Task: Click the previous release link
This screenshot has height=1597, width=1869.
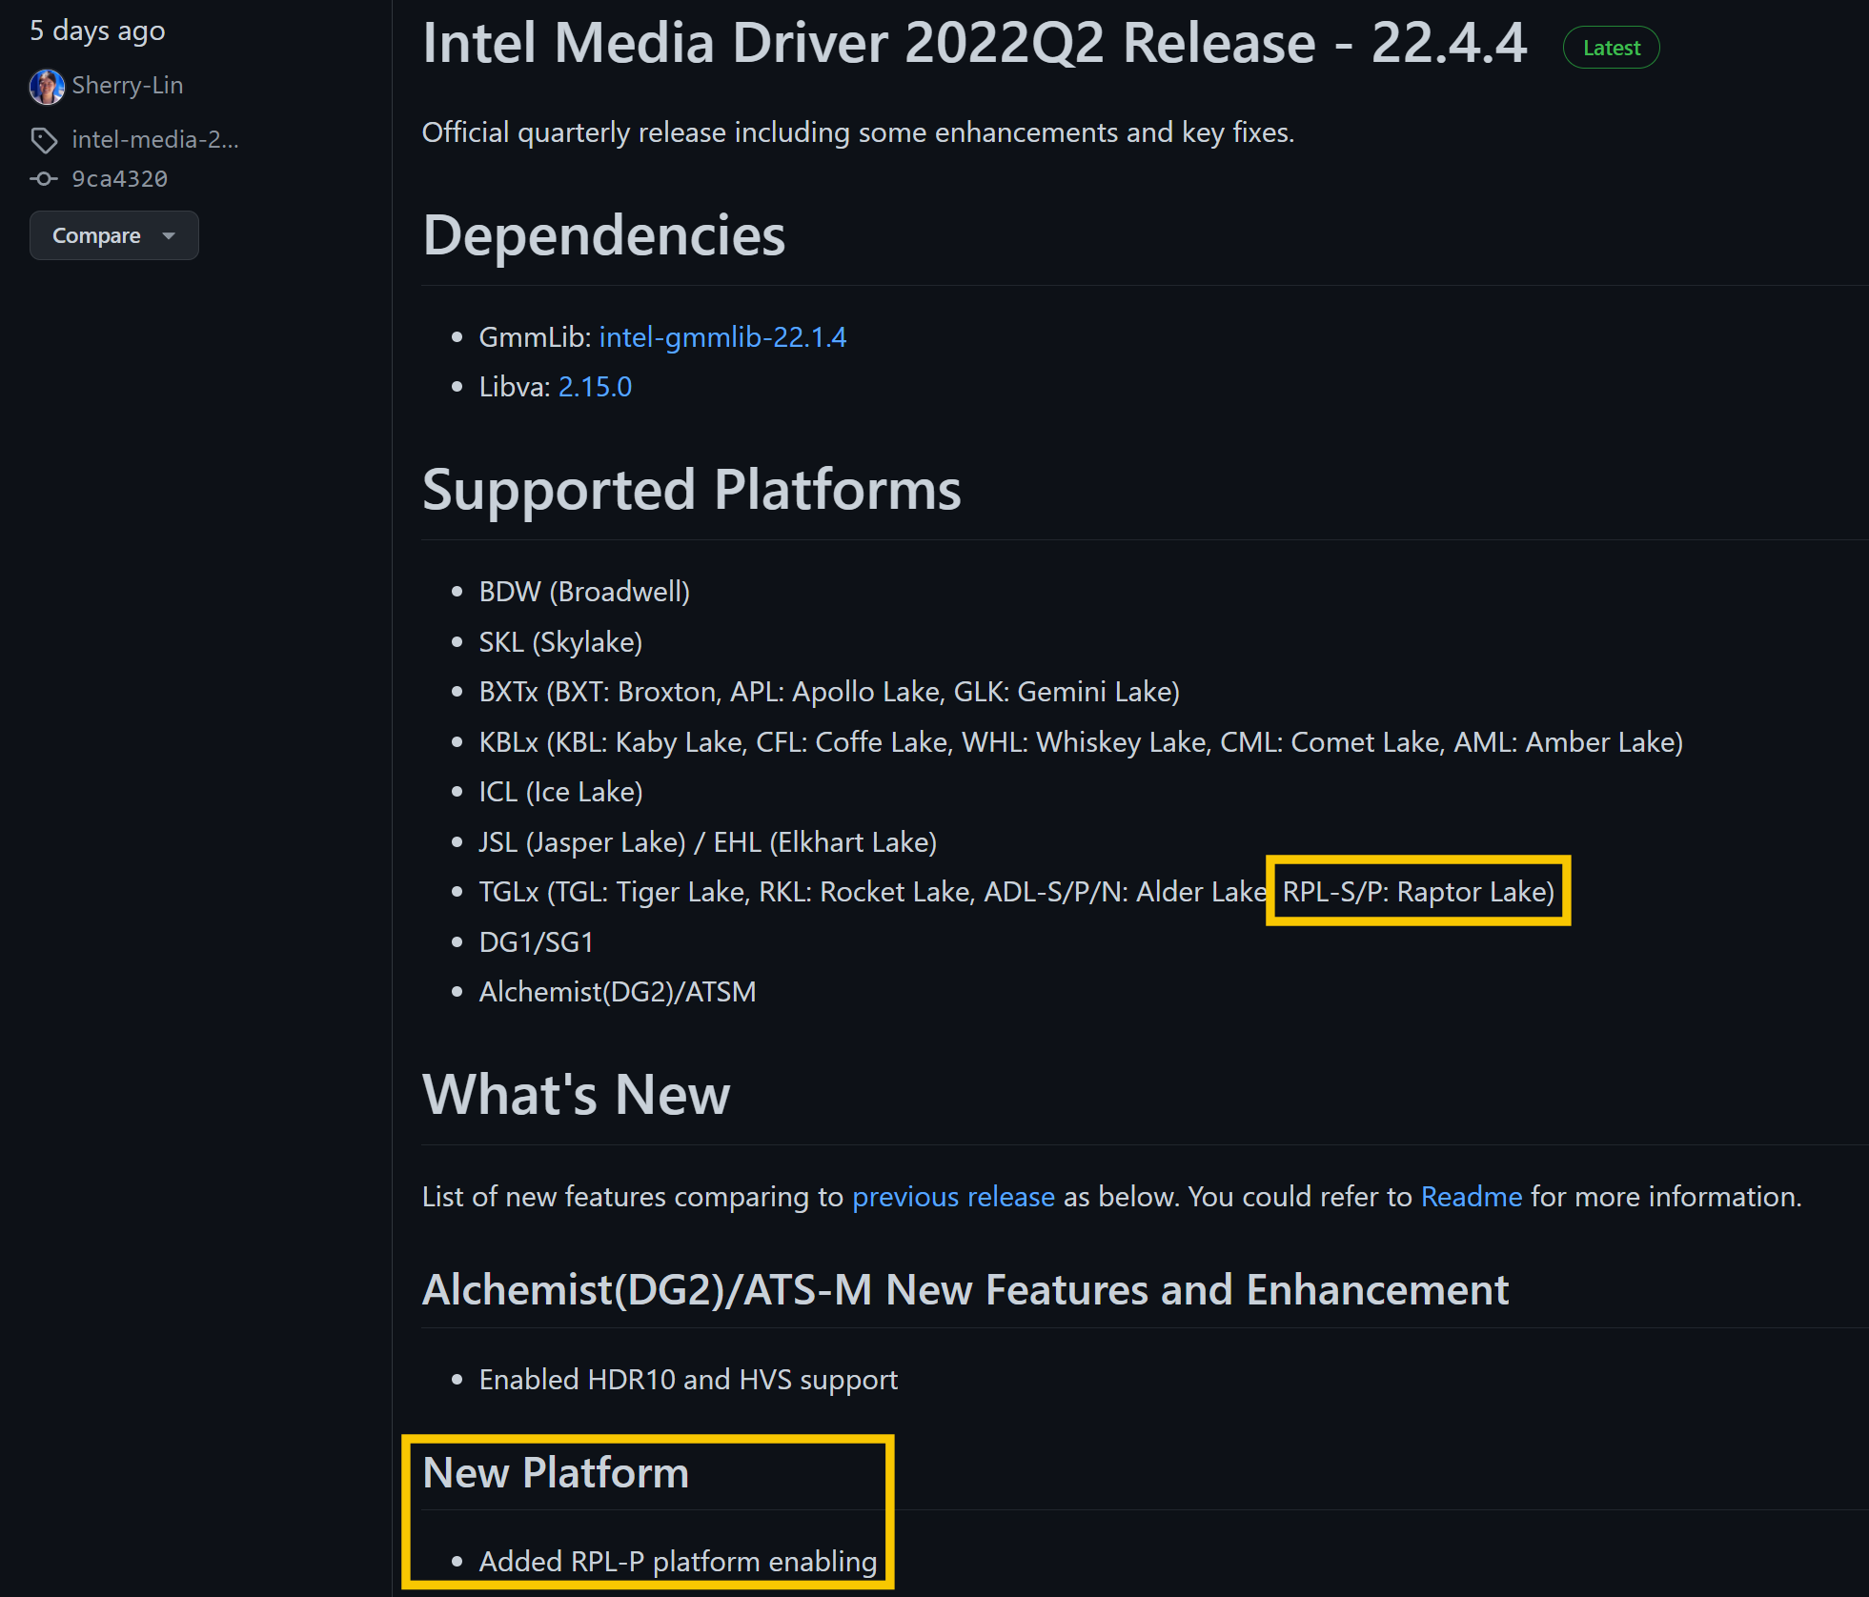Action: [x=952, y=1197]
